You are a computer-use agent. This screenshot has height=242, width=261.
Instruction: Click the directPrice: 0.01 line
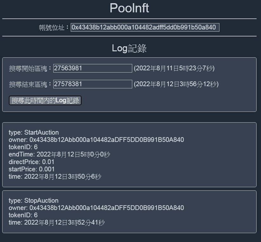tap(31, 162)
